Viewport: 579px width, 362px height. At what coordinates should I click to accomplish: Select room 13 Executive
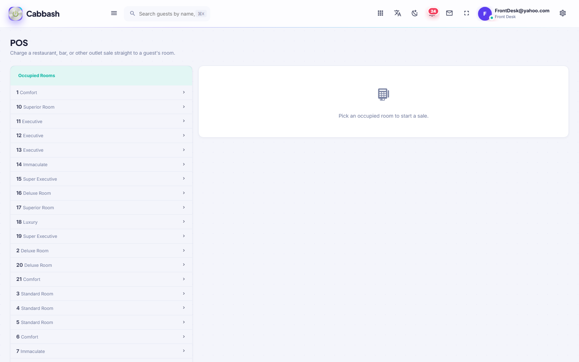coord(101,150)
